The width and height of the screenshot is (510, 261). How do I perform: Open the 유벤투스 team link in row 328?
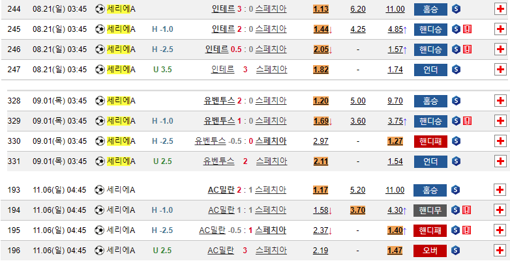pos(218,100)
